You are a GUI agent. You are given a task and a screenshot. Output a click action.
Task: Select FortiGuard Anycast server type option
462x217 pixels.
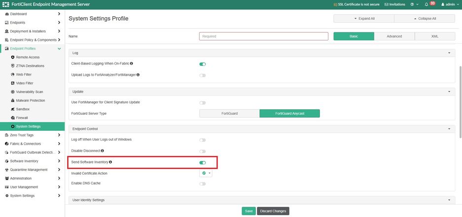pos(289,113)
